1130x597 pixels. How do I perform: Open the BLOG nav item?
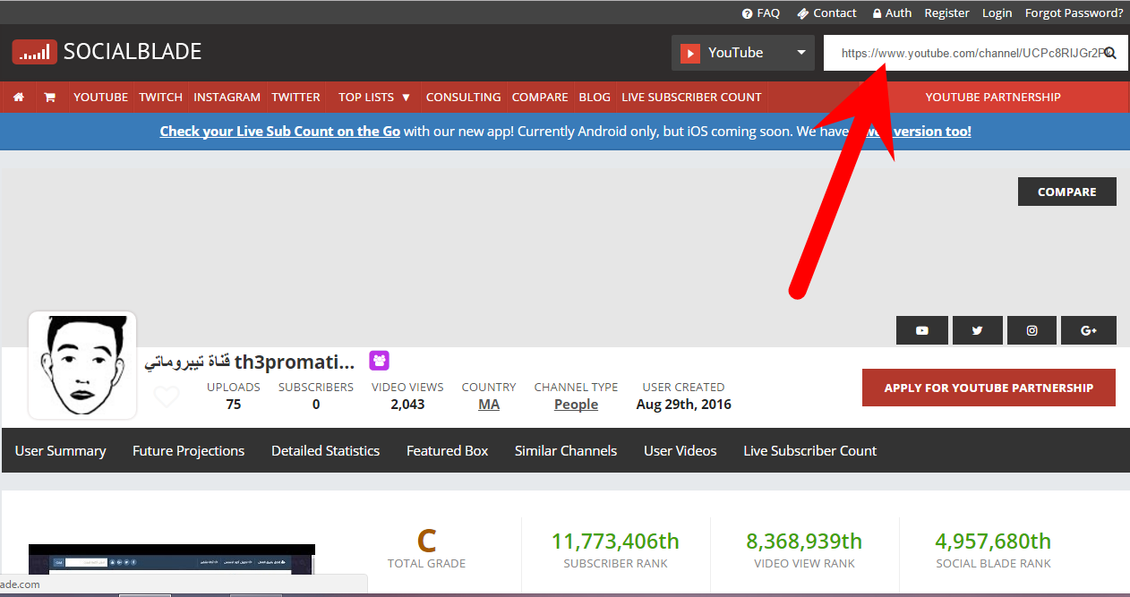pos(595,97)
